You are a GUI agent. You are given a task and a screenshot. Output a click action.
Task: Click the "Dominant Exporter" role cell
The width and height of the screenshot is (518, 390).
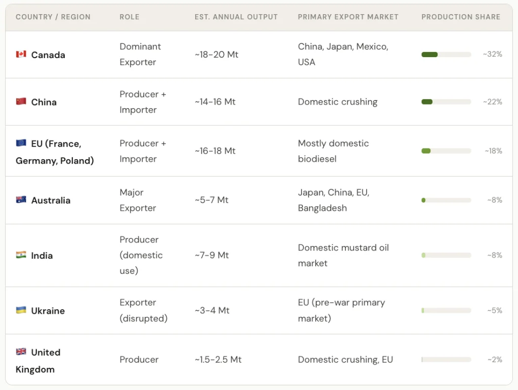point(140,54)
